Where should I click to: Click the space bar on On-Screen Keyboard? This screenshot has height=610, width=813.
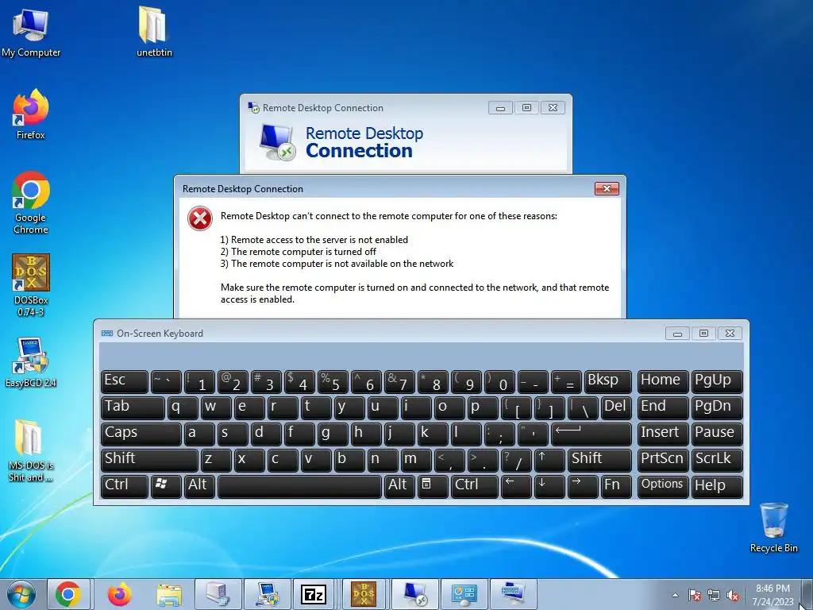tap(299, 486)
